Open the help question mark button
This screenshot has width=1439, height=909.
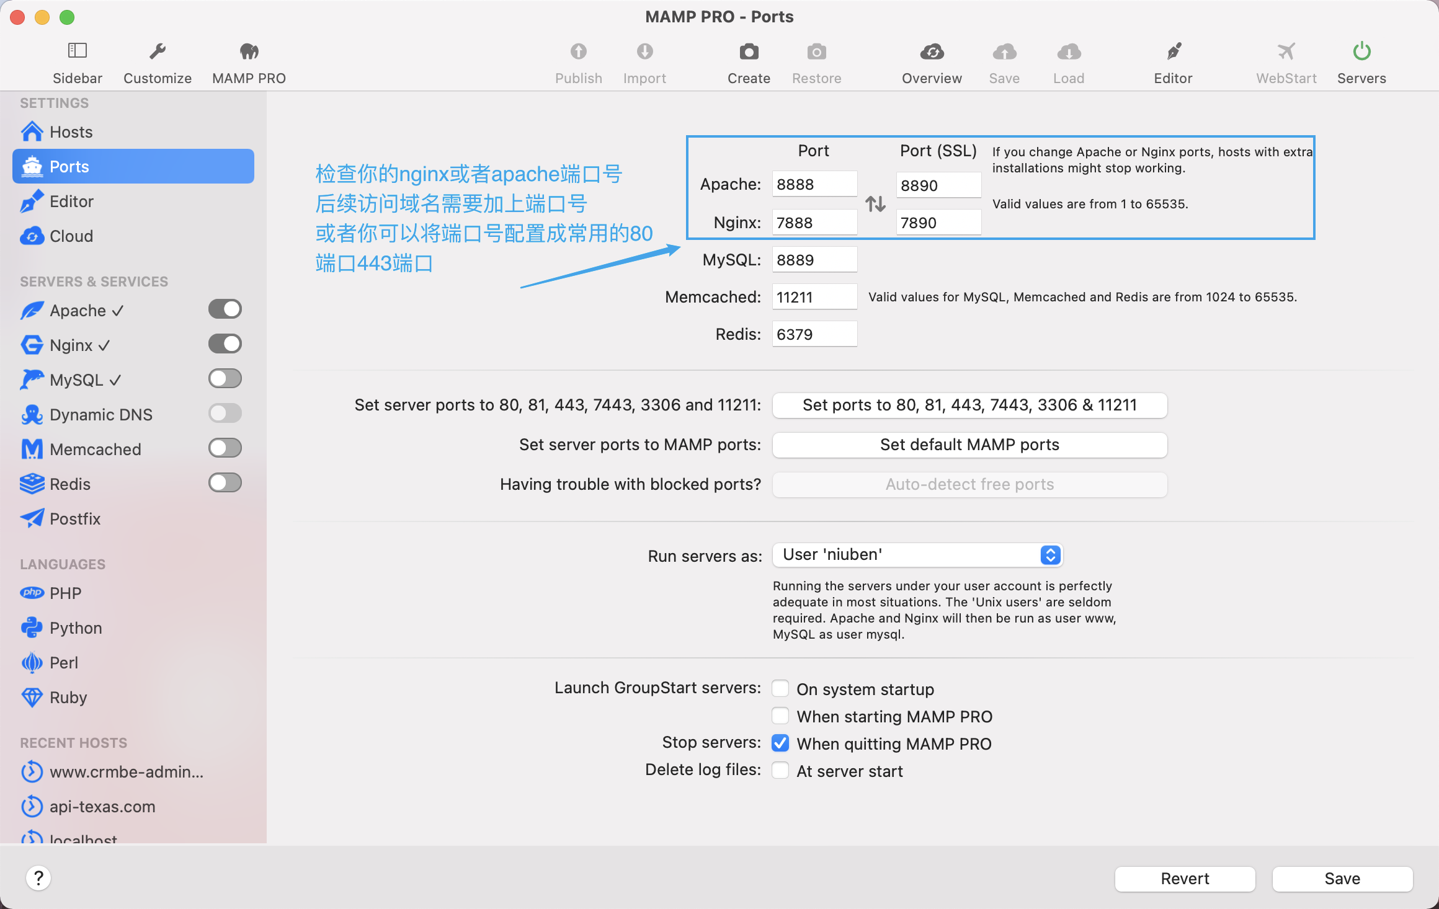[38, 878]
